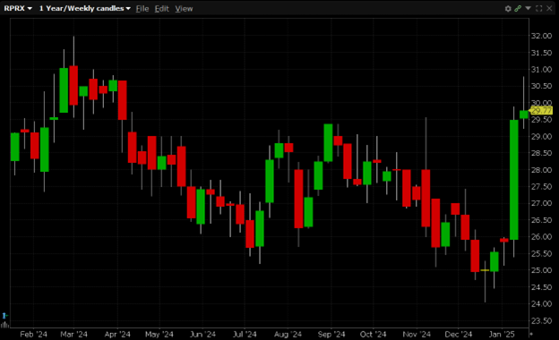Click the Nov '24 time axis label
The image size is (559, 340).
417,335
